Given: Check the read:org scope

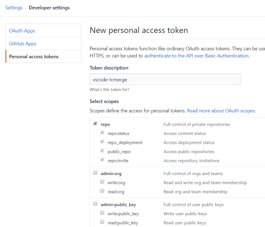Looking at the screenshot, I should (102, 191).
